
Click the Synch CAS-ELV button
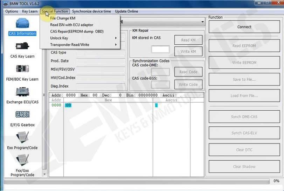(x=244, y=133)
